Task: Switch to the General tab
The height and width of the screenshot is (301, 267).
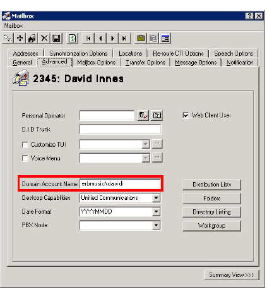Action: (22, 63)
